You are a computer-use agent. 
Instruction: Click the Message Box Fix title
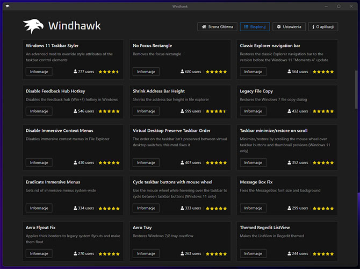tap(256, 182)
